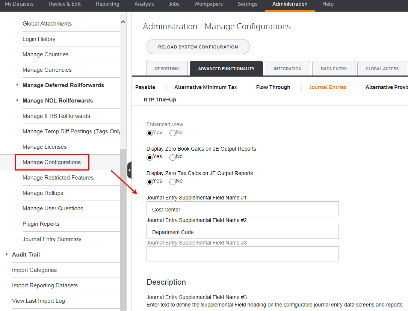Switch to the Data Entry tab
Screen dimensions: 408x311
click(x=333, y=69)
